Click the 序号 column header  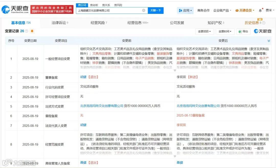tap(11, 41)
